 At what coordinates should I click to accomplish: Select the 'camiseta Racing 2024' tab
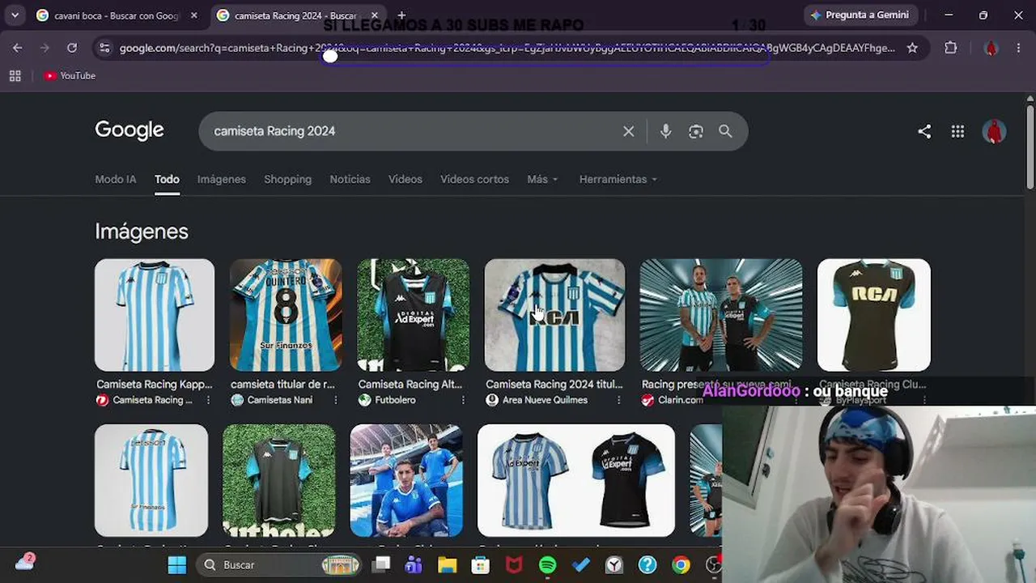point(295,15)
